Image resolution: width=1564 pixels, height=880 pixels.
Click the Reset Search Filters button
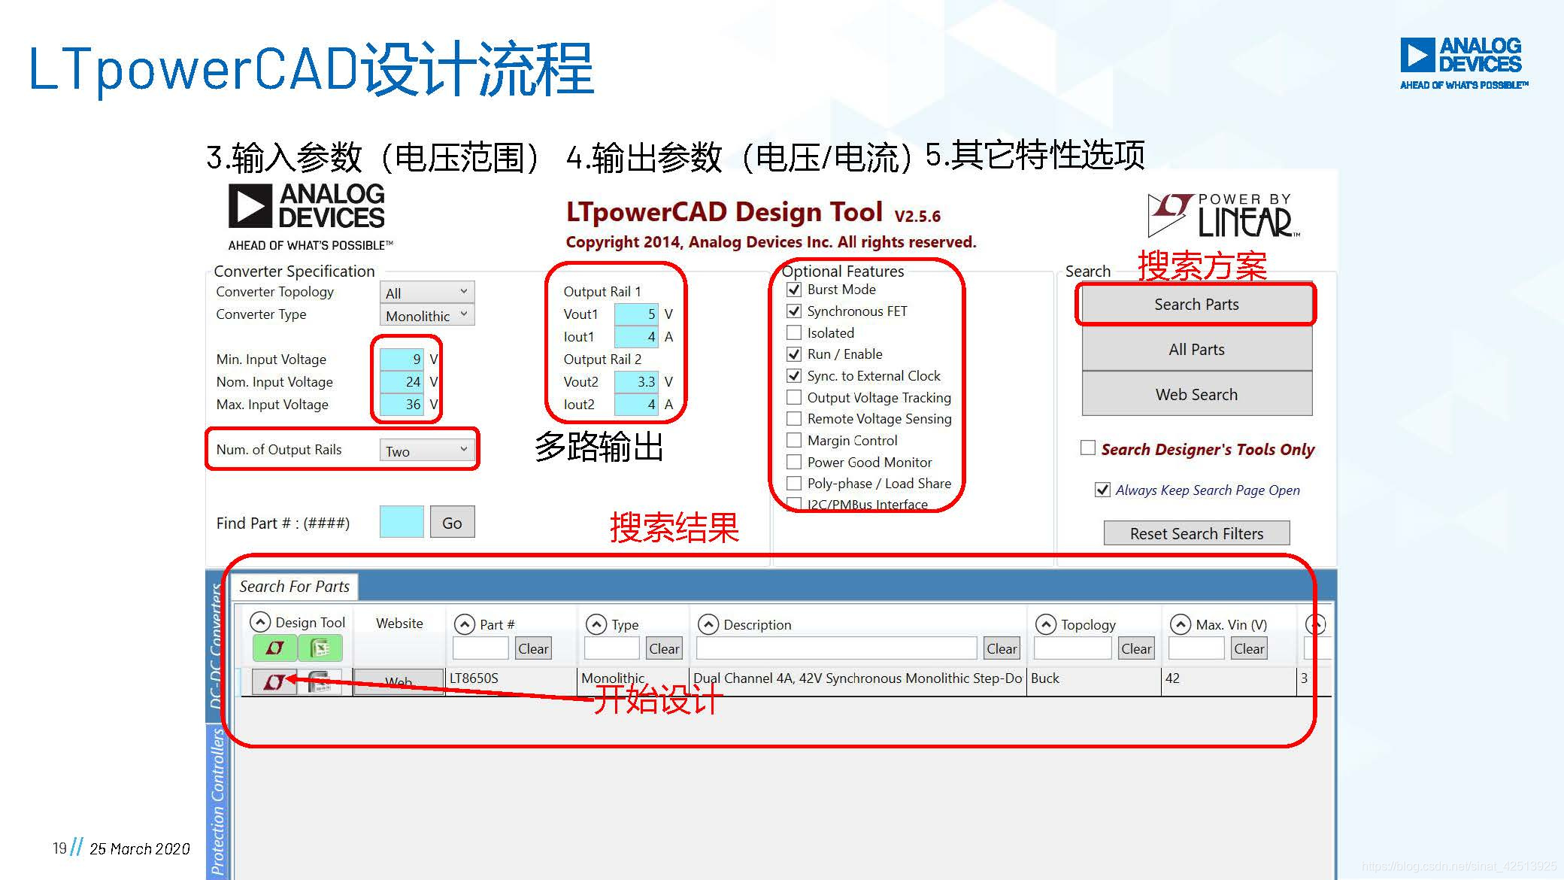(1196, 533)
